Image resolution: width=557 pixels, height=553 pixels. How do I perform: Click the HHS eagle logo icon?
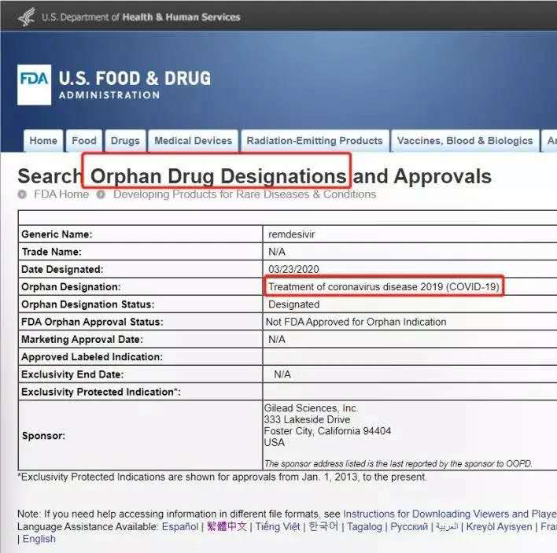[25, 16]
